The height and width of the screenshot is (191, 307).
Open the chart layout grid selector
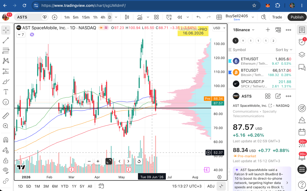point(219,17)
